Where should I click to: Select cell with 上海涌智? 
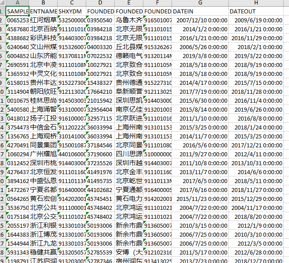(x=43, y=109)
